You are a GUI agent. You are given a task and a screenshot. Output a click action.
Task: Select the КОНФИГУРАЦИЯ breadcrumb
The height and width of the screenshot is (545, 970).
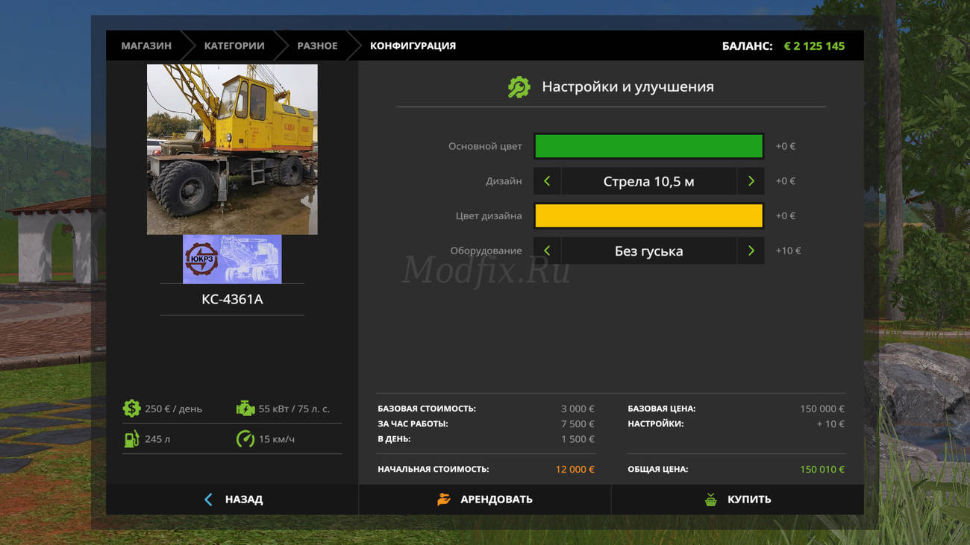click(413, 45)
